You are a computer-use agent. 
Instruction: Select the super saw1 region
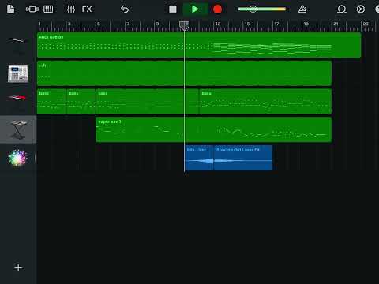point(214,129)
